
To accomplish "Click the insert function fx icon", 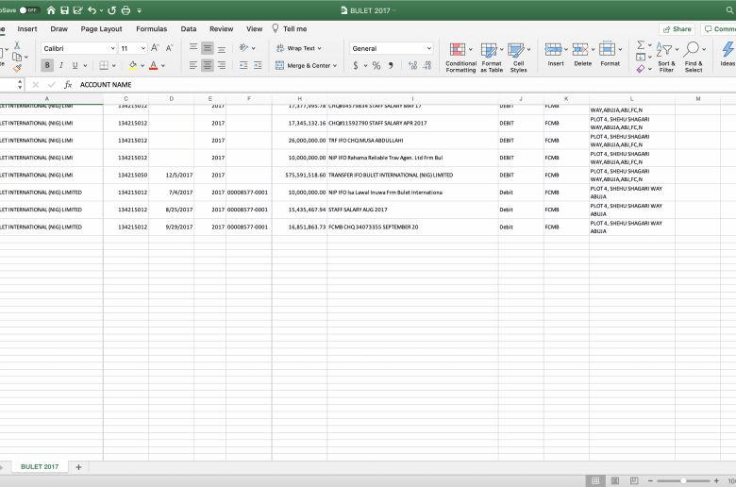I will pyautogui.click(x=68, y=85).
